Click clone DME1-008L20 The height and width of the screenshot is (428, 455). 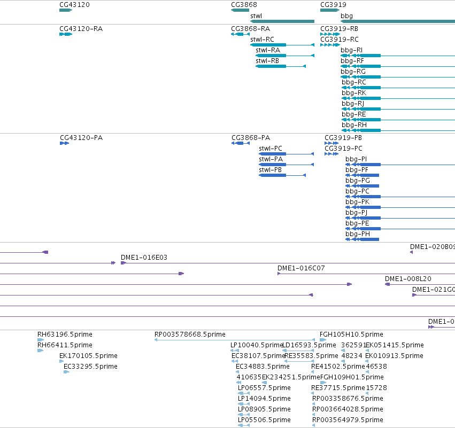pos(408,279)
